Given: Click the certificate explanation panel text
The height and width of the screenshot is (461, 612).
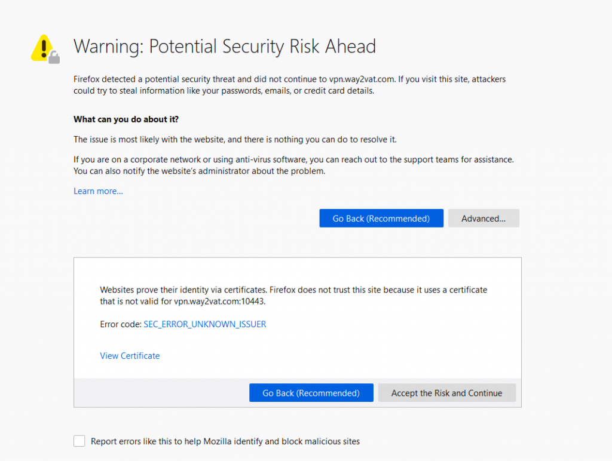Looking at the screenshot, I should click(x=293, y=296).
